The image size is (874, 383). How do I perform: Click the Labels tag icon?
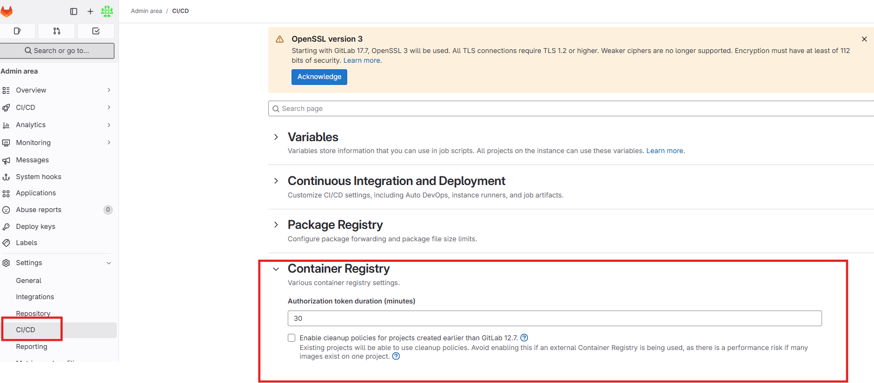tap(6, 243)
